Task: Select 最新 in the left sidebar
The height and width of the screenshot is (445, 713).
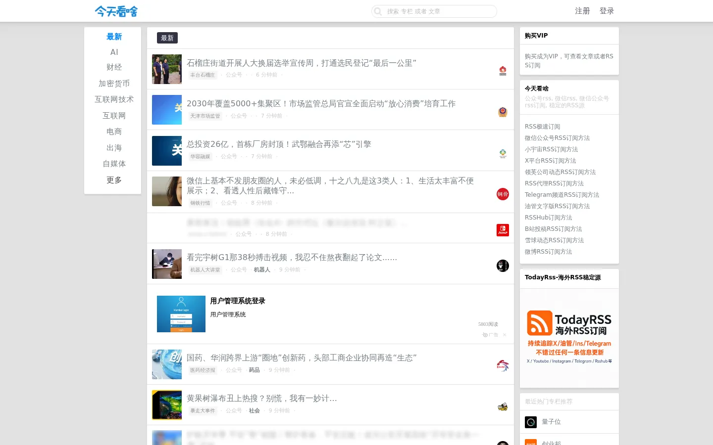Action: tap(114, 37)
